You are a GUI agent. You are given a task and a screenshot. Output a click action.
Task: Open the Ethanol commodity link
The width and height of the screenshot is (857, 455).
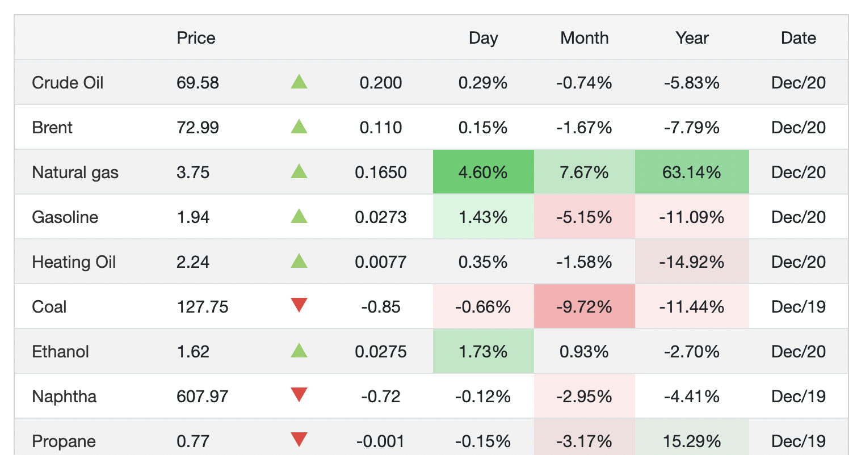point(61,352)
